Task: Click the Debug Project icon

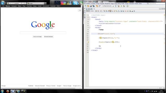Action: (x=124, y=6)
